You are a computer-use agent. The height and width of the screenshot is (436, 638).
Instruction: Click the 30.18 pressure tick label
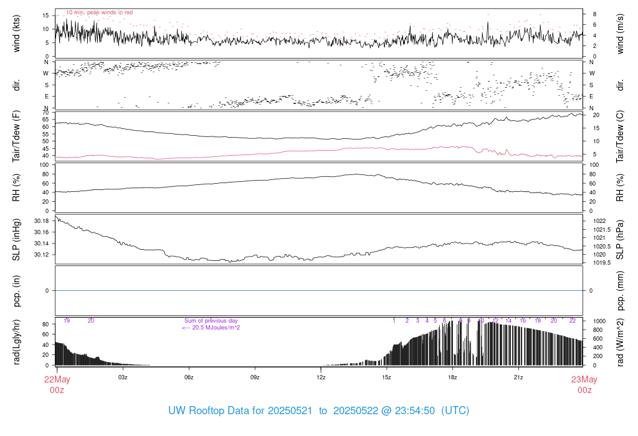(41, 221)
